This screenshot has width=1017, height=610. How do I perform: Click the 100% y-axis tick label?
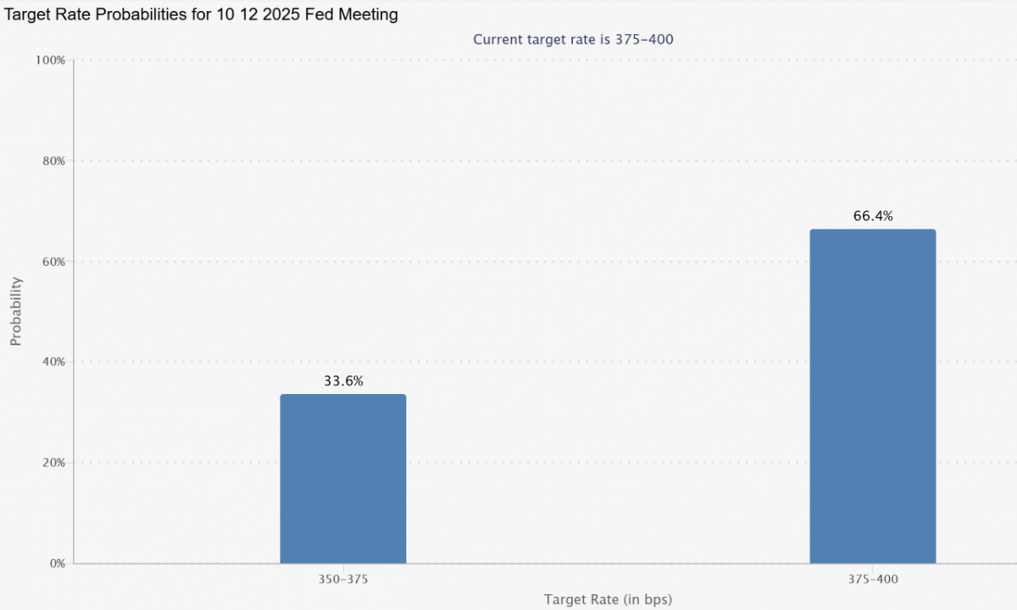point(50,60)
